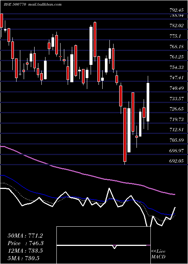The height and width of the screenshot is (264, 188).
Task: Click the 788.94 price level label
Action: click(176, 16)
